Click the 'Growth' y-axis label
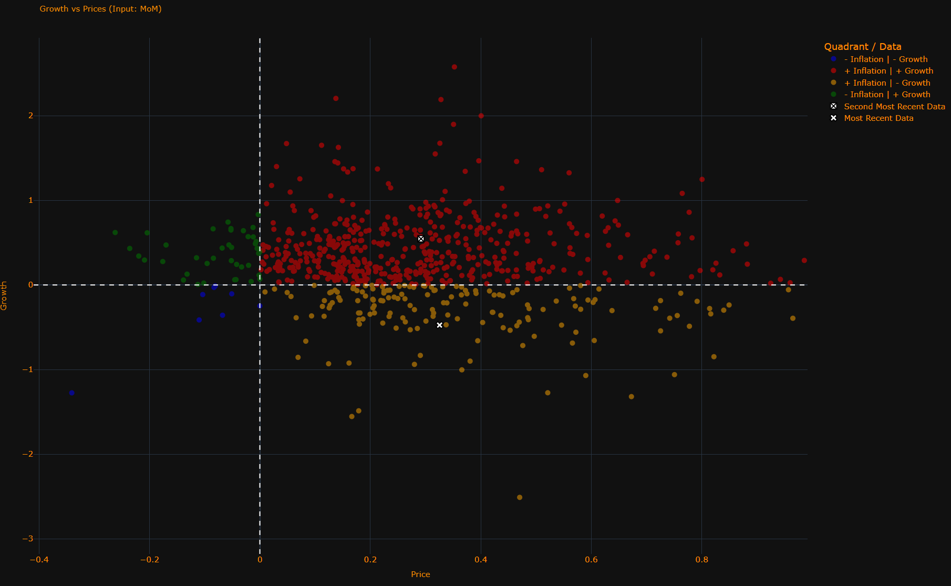951x586 pixels. [x=4, y=296]
